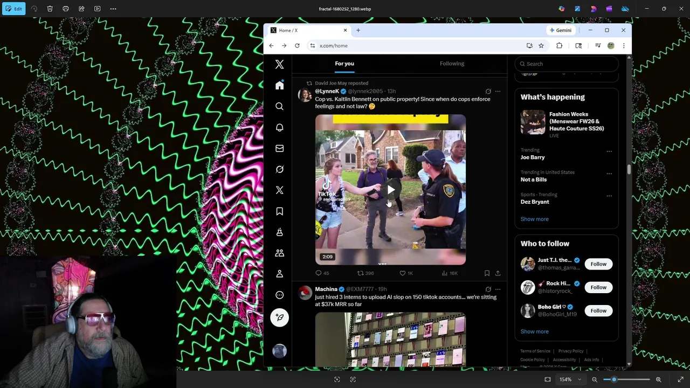The image size is (690, 388).
Task: Click the compose Post button
Action: click(279, 317)
